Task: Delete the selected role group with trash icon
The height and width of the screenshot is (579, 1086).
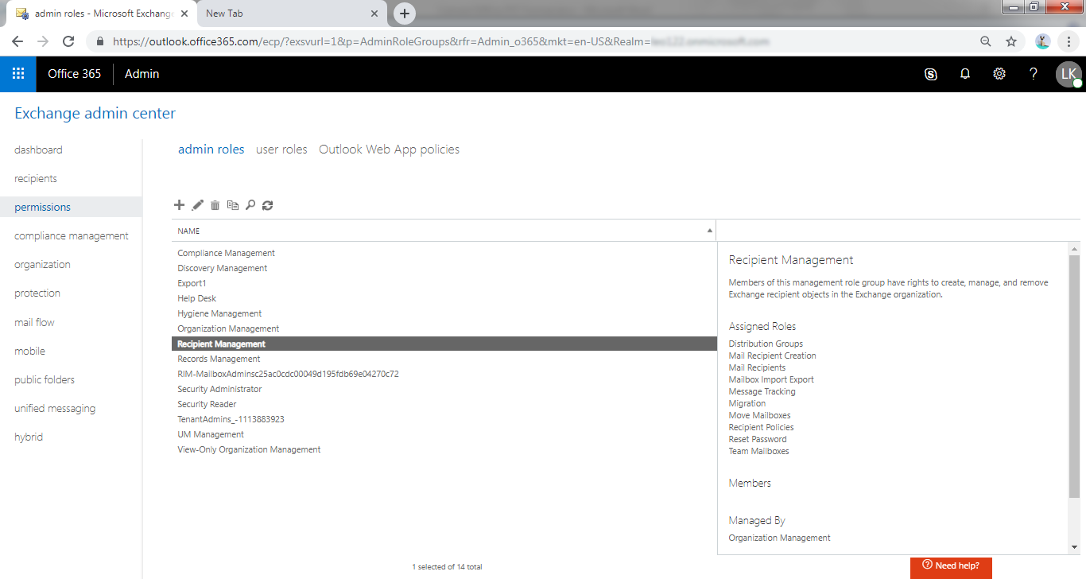Action: (x=215, y=205)
